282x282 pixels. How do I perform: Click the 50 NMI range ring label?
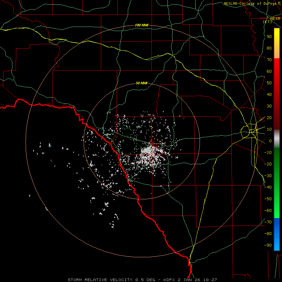[x=142, y=83]
